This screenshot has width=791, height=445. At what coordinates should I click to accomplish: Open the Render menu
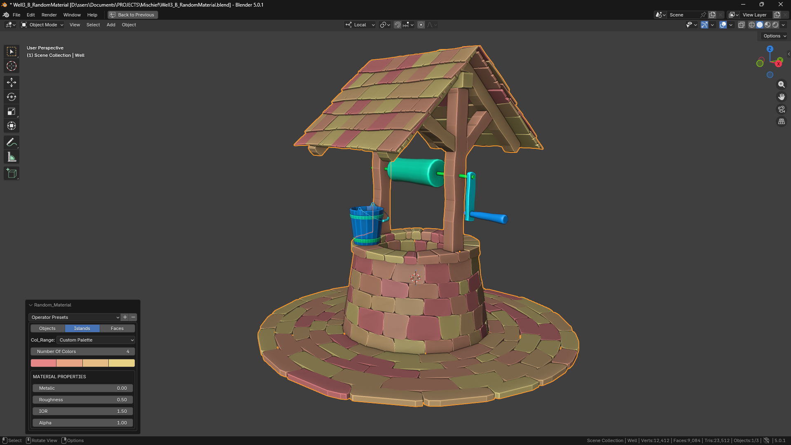[49, 15]
